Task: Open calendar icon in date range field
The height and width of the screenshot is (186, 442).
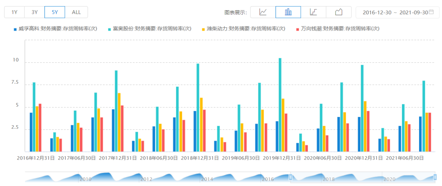Action: [x=431, y=12]
